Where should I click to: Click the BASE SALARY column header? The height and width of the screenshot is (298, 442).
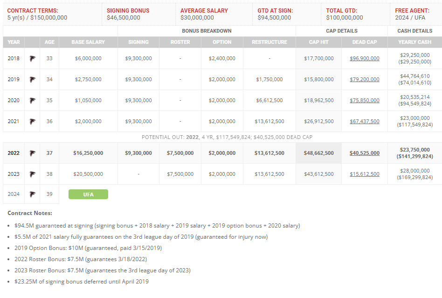coord(88,42)
